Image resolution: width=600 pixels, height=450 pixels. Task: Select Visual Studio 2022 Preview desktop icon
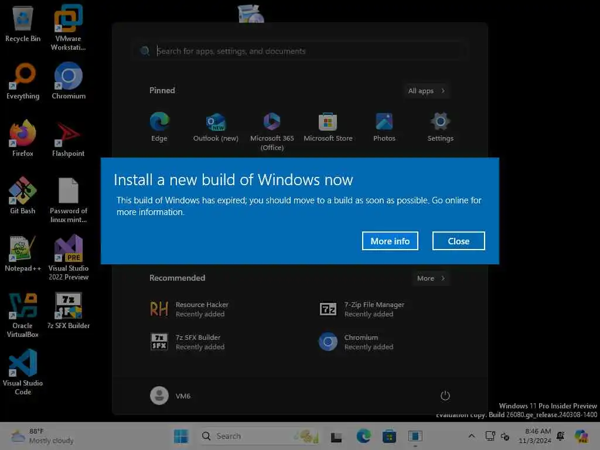69,258
